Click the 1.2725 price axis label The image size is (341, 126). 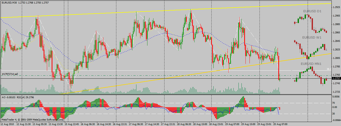(336, 92)
